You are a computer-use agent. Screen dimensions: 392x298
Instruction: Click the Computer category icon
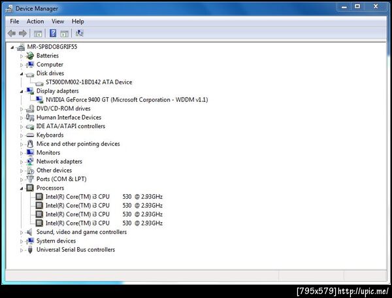coord(30,65)
